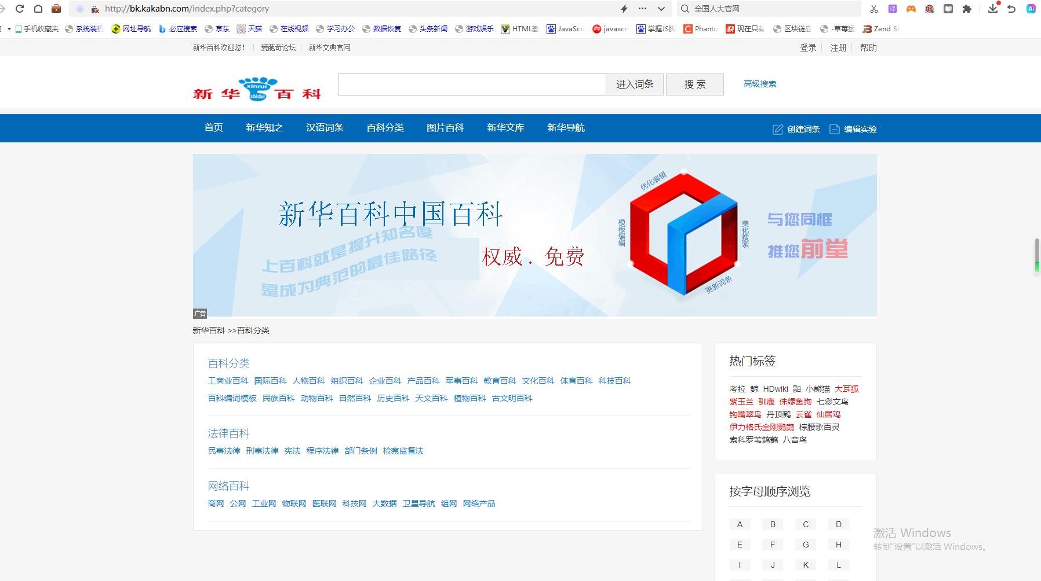Image resolution: width=1041 pixels, height=581 pixels.
Task: Open the three-dots menu in address bar
Action: coord(642,9)
